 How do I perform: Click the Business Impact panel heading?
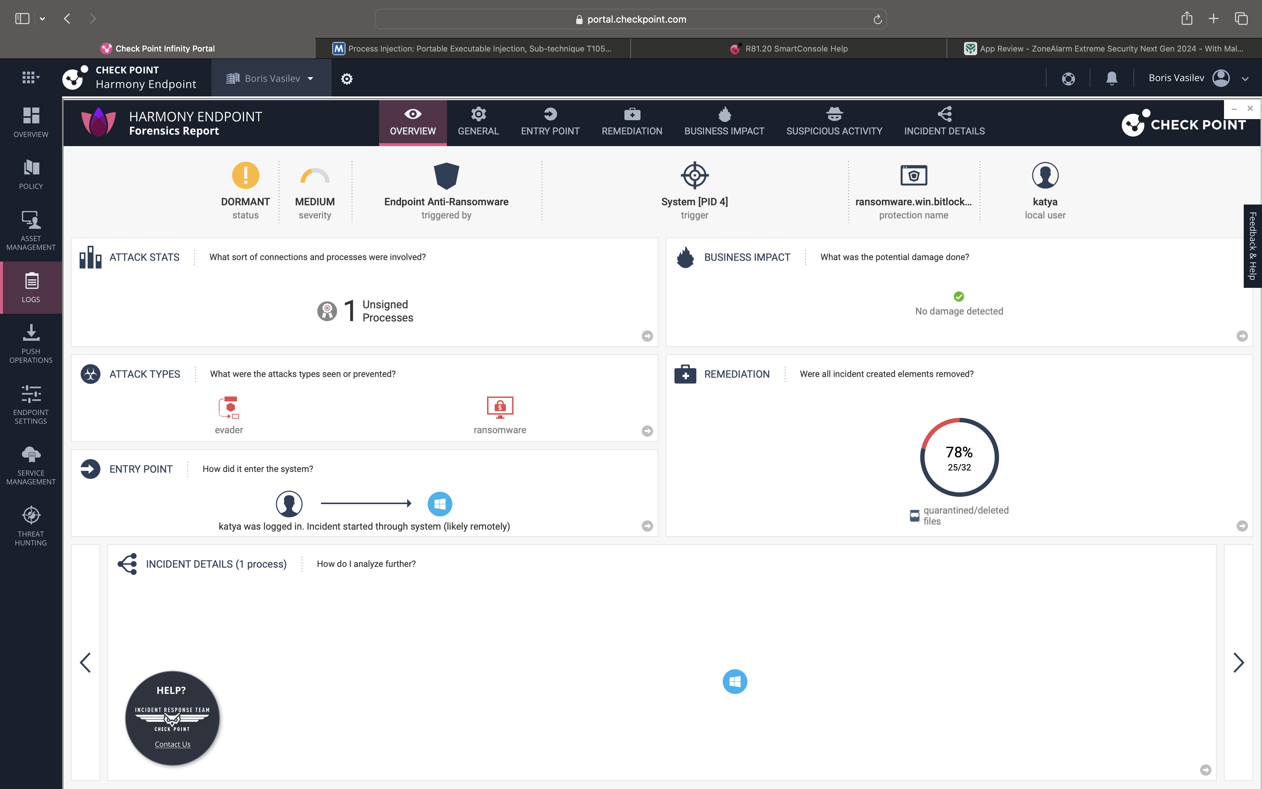tap(747, 257)
